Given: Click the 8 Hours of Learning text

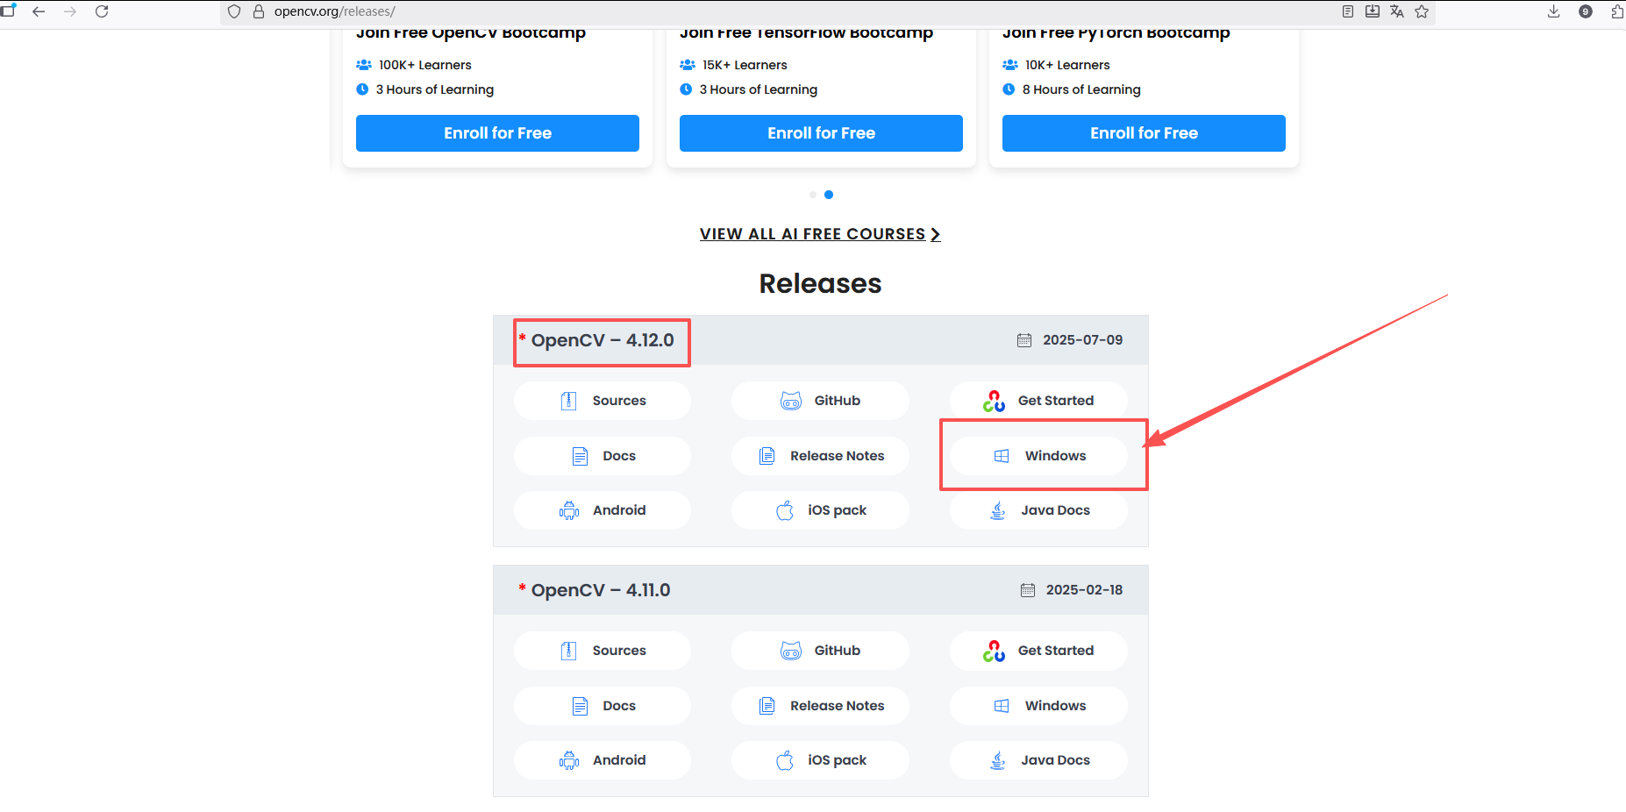Looking at the screenshot, I should [1081, 89].
